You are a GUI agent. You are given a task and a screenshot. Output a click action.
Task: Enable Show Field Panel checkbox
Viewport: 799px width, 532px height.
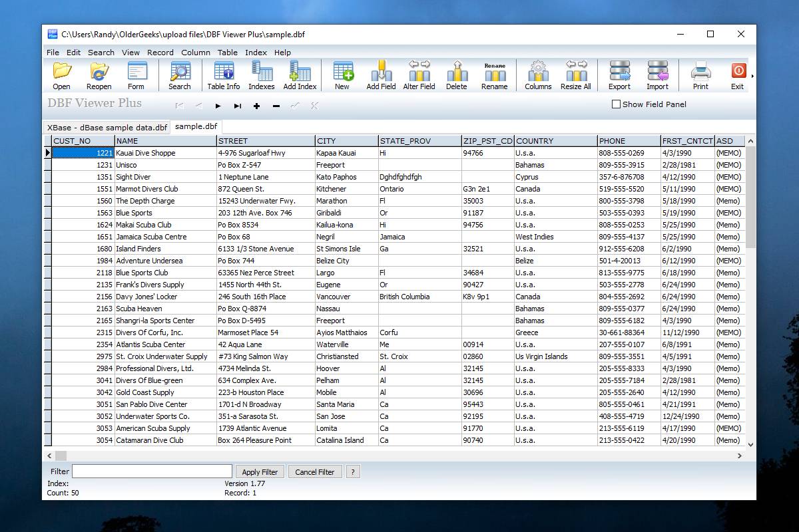point(616,104)
